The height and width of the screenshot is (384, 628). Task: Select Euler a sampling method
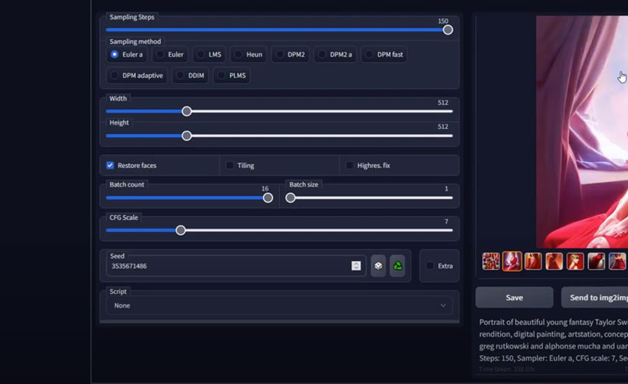point(127,55)
